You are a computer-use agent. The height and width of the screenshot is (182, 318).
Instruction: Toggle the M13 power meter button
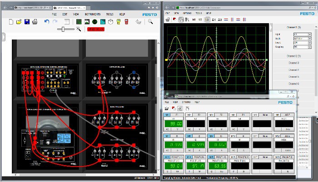click(x=167, y=157)
